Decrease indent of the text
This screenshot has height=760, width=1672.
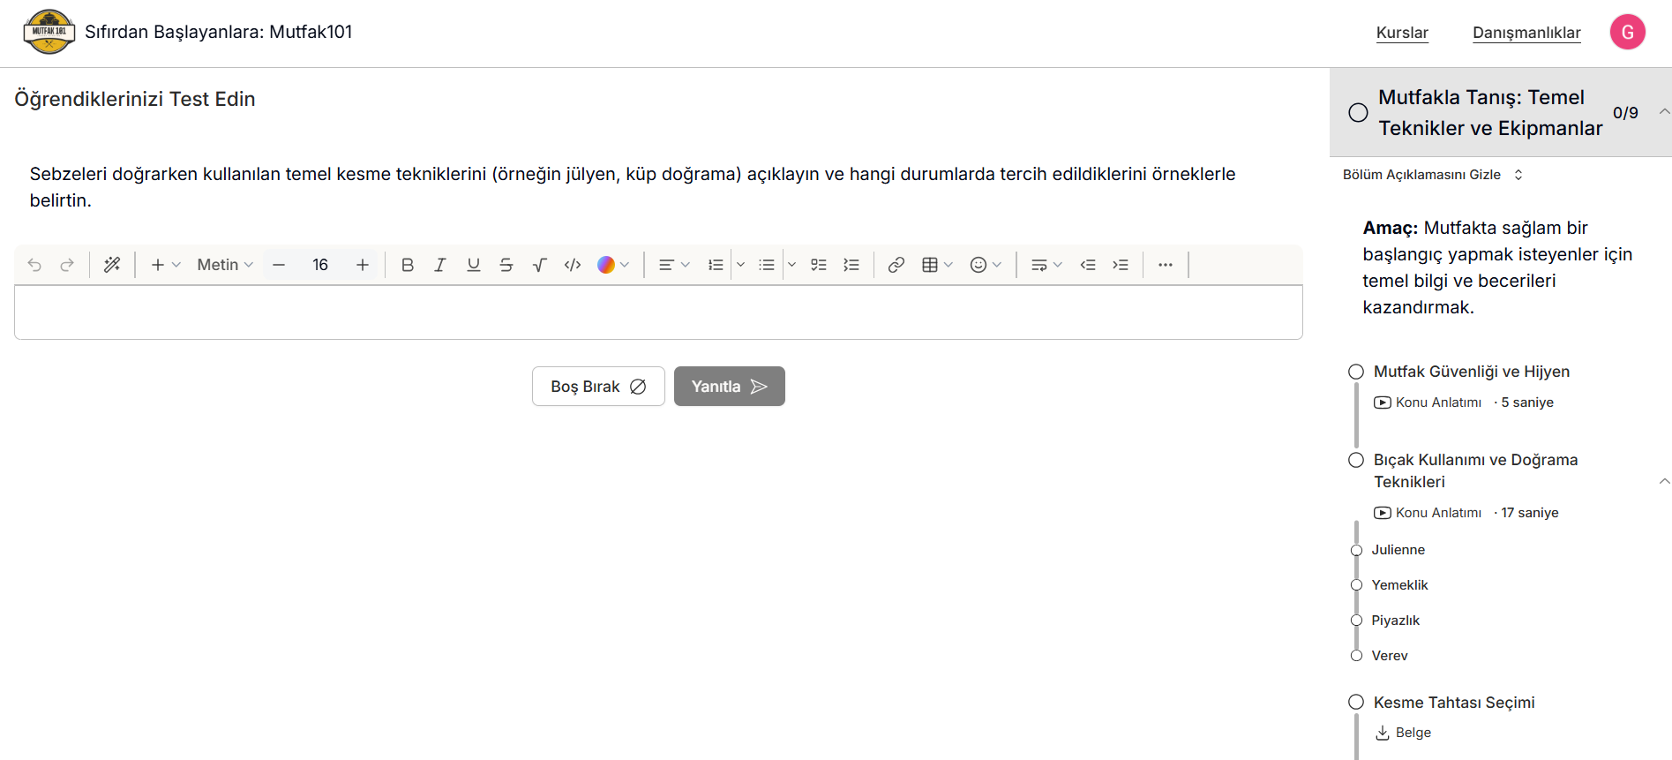[1088, 265]
